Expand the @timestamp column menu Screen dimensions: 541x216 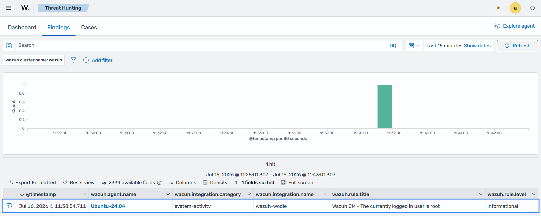(84, 194)
